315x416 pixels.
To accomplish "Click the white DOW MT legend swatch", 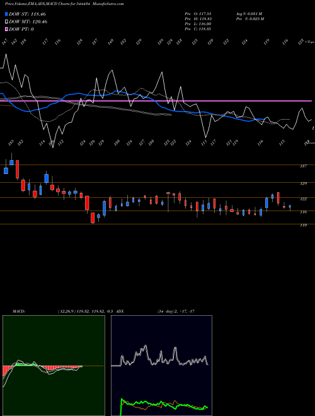I will pos(6,22).
